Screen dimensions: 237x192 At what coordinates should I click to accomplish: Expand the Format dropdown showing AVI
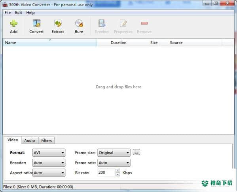[x=49, y=153]
